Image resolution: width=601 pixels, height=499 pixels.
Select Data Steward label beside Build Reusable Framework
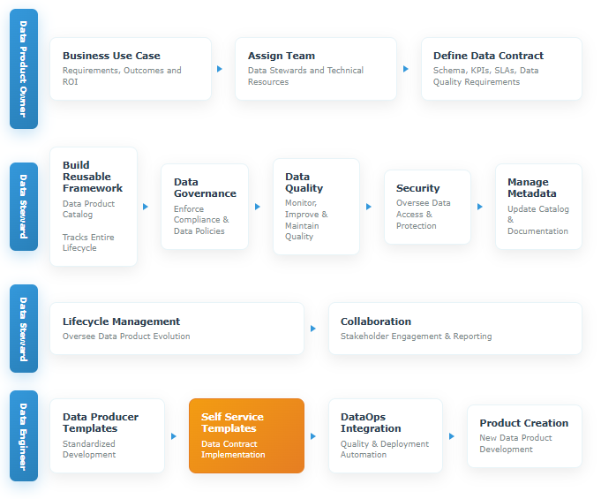click(x=24, y=207)
